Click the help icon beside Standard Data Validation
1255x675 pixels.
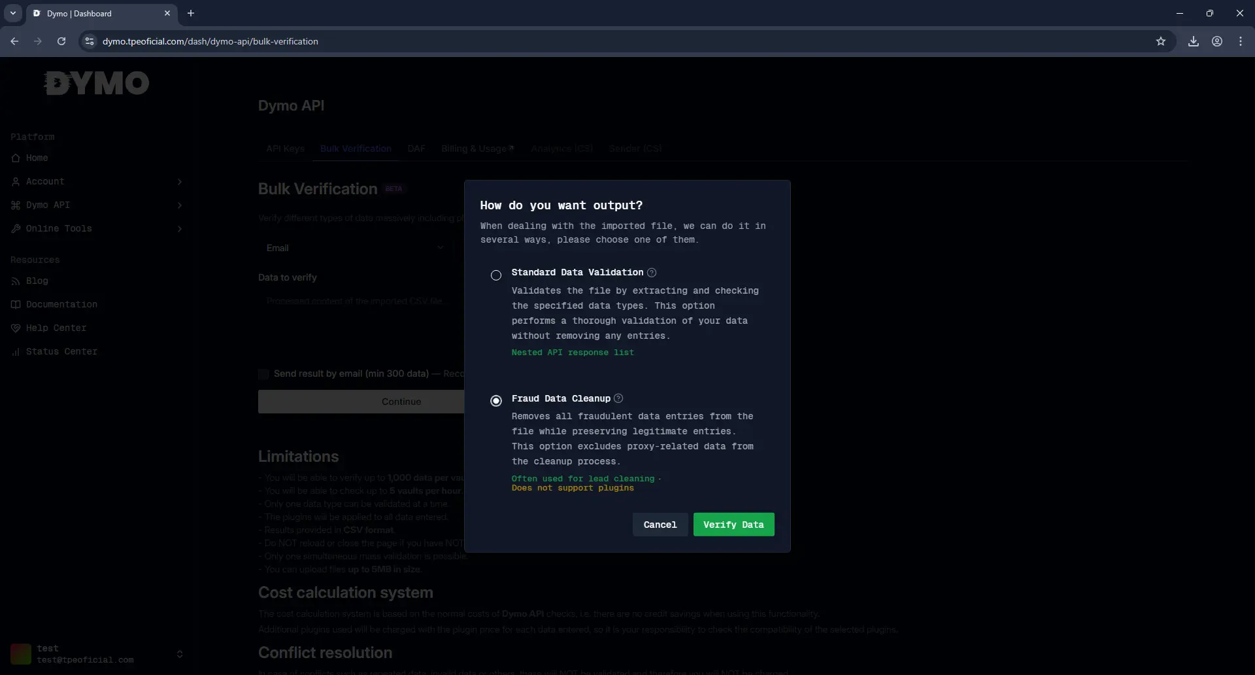point(651,273)
